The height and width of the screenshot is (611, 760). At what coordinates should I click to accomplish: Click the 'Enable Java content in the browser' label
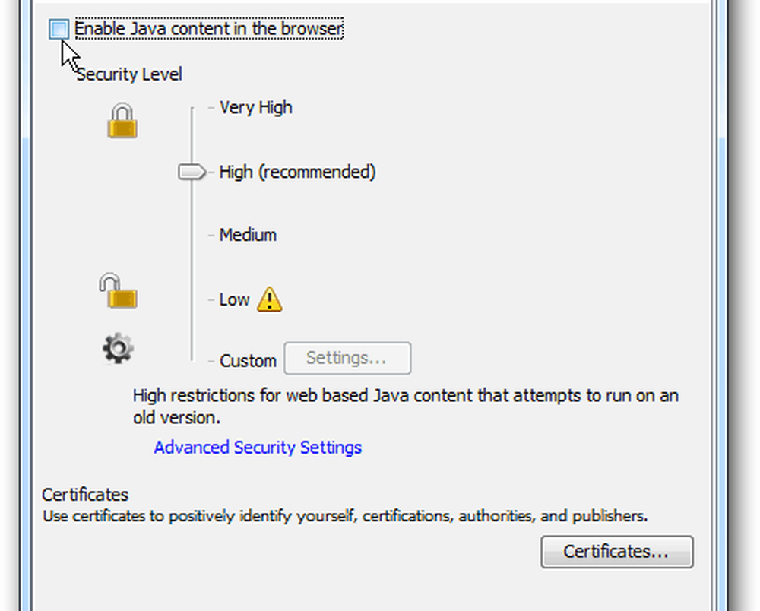tap(208, 30)
